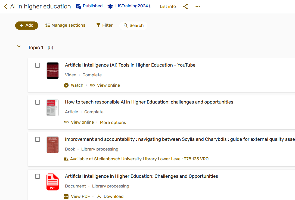
Task: Open the List info tab
Action: coord(168,7)
